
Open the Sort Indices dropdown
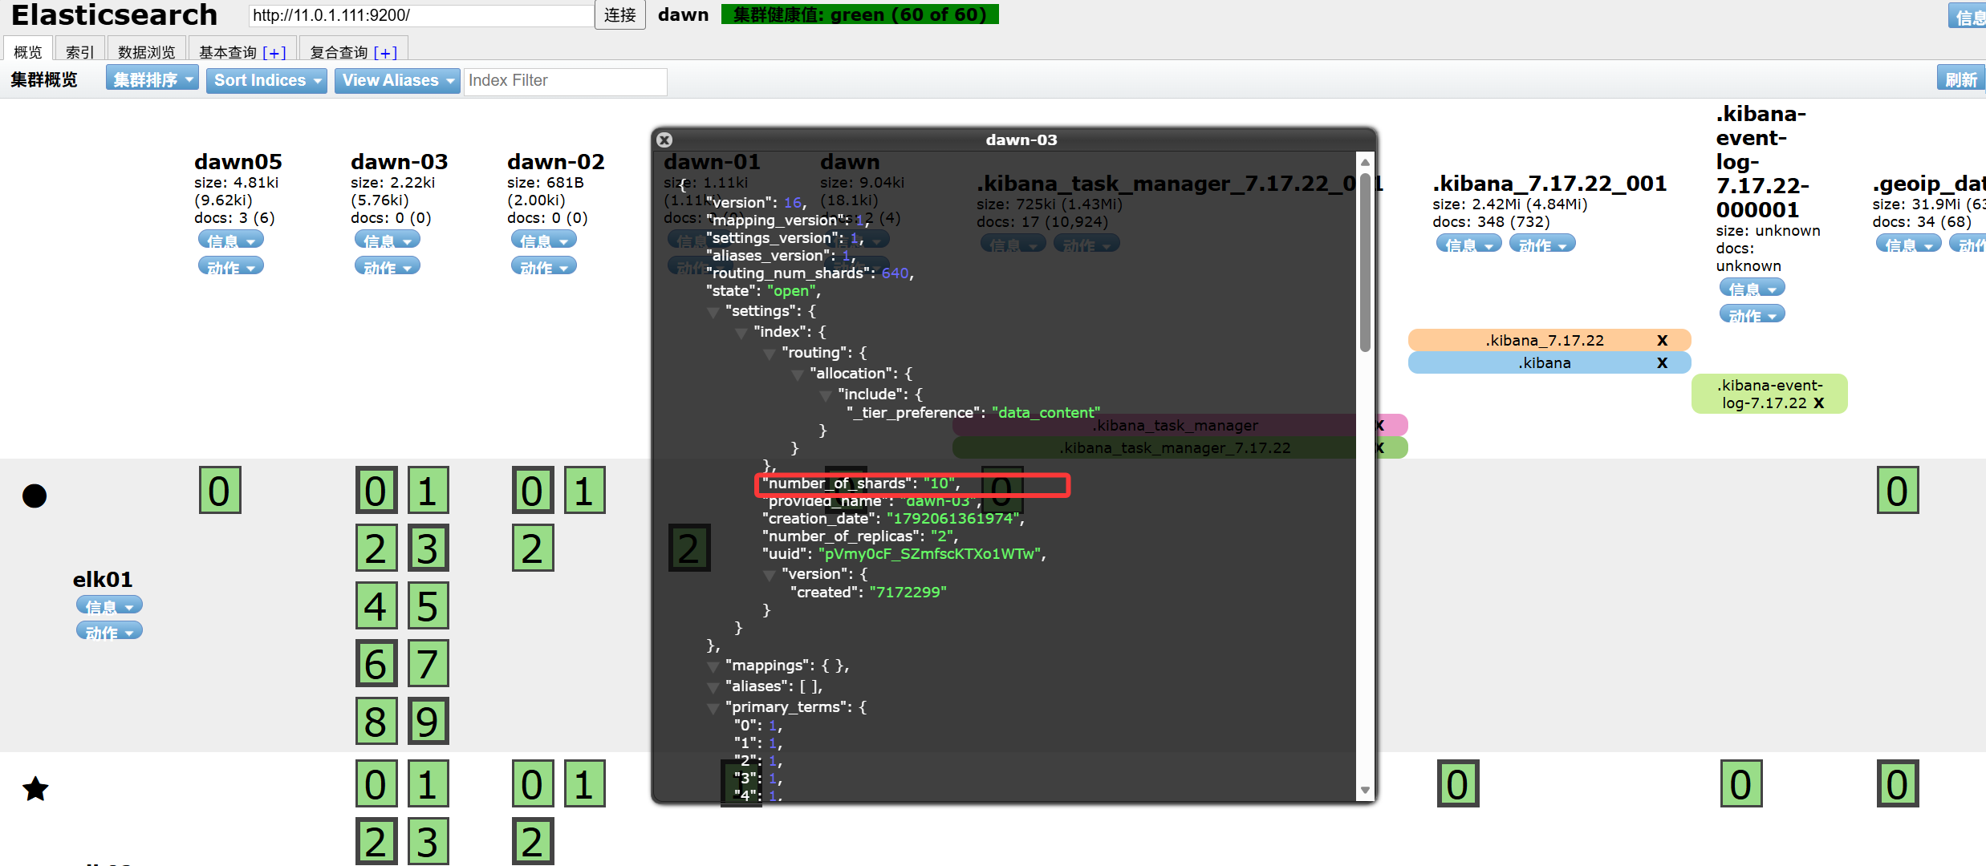266,80
